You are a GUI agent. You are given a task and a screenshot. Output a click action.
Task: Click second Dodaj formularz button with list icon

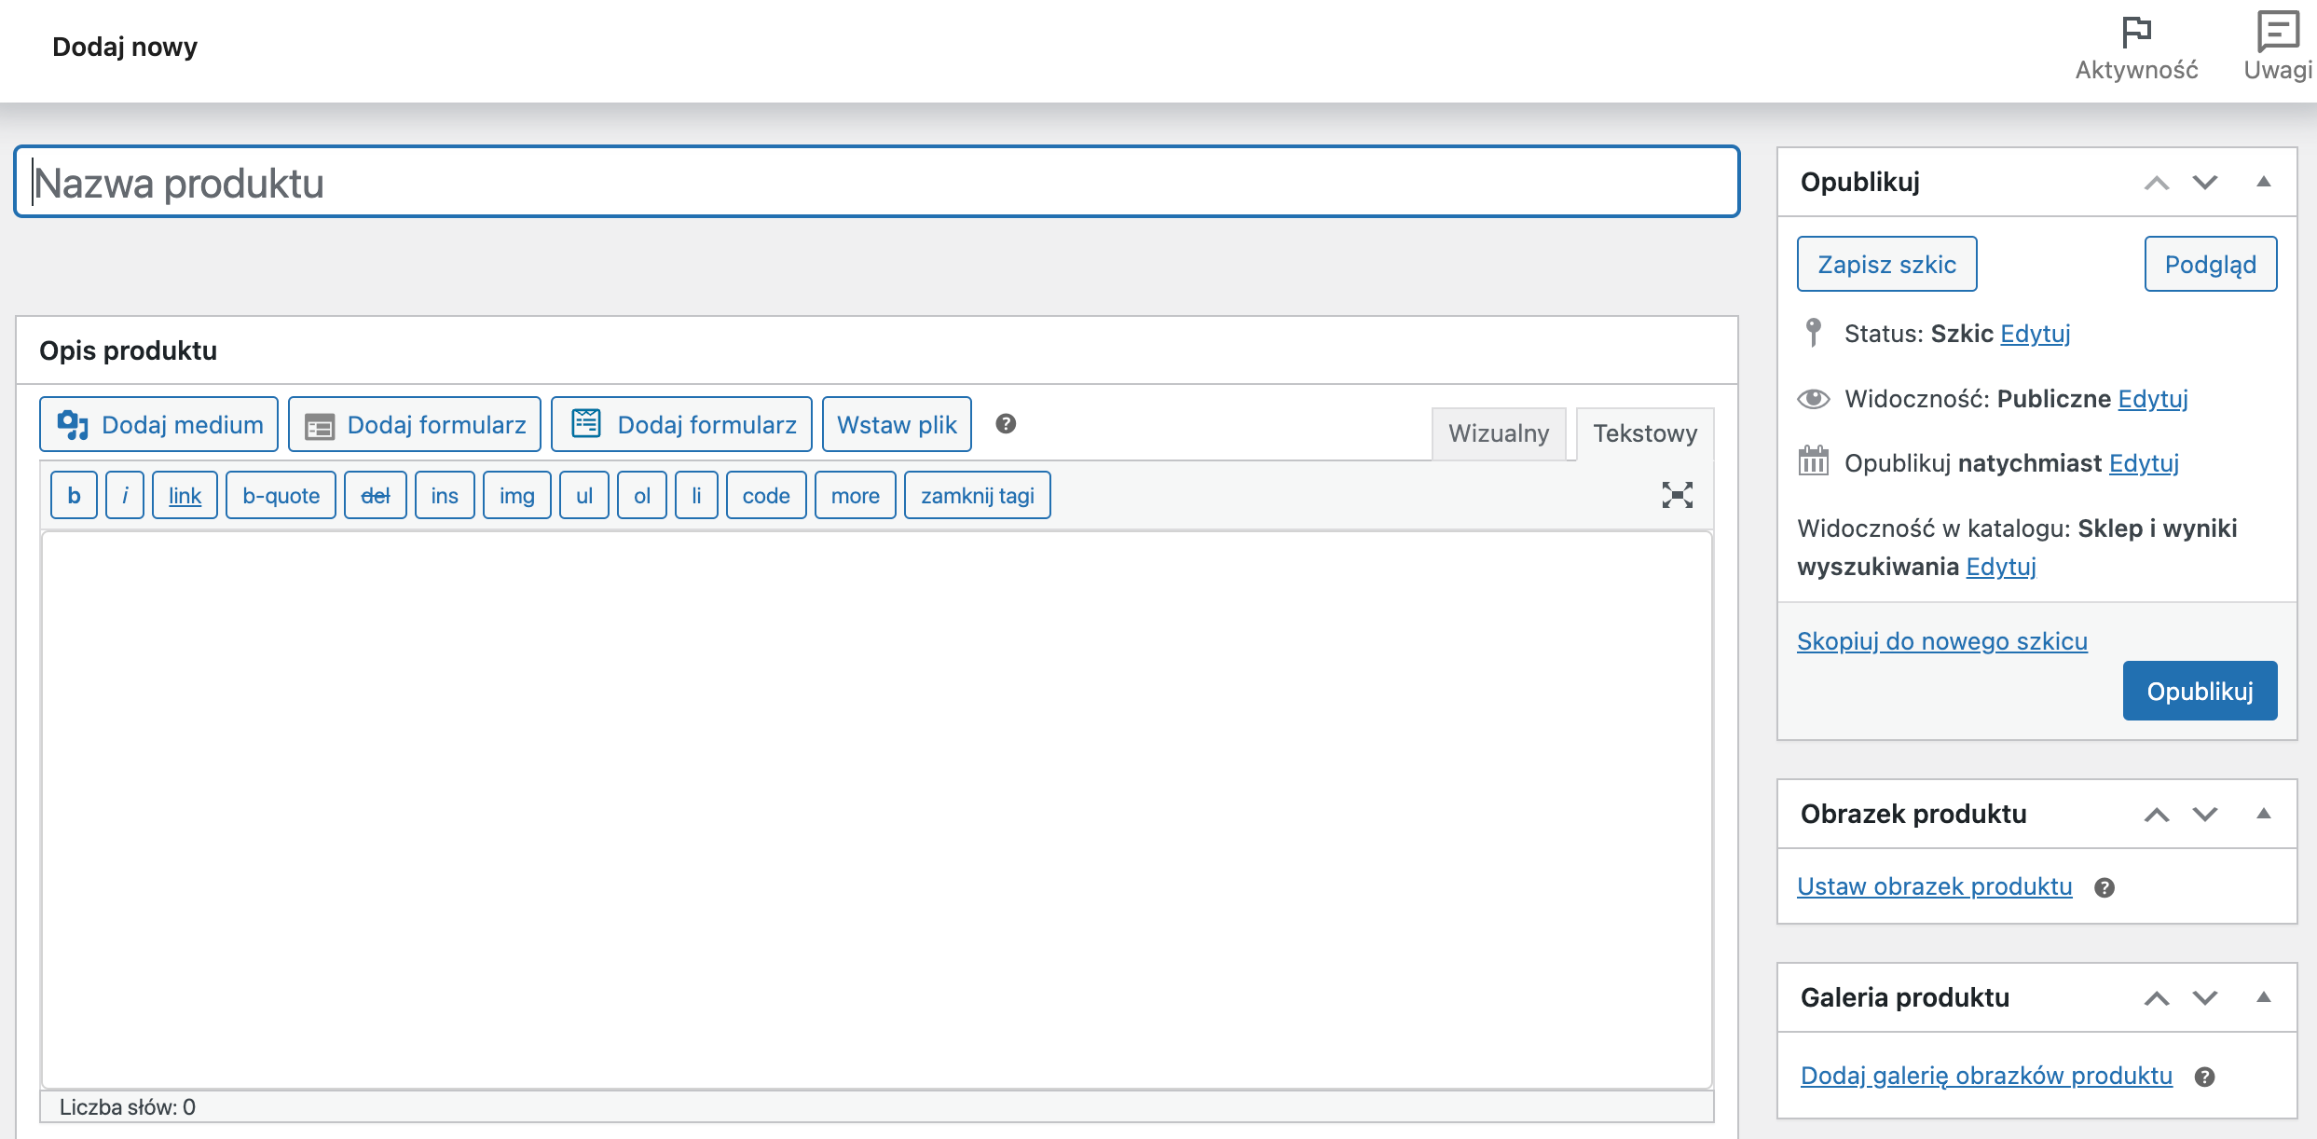point(681,424)
